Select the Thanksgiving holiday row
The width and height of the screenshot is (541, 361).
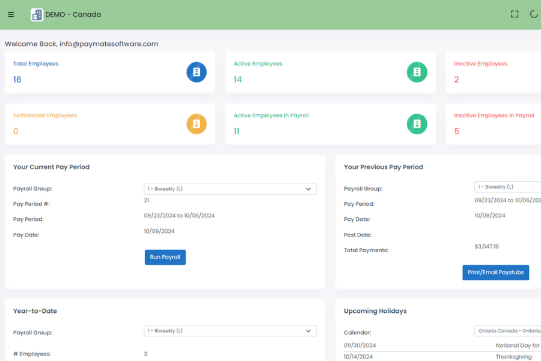(x=442, y=357)
